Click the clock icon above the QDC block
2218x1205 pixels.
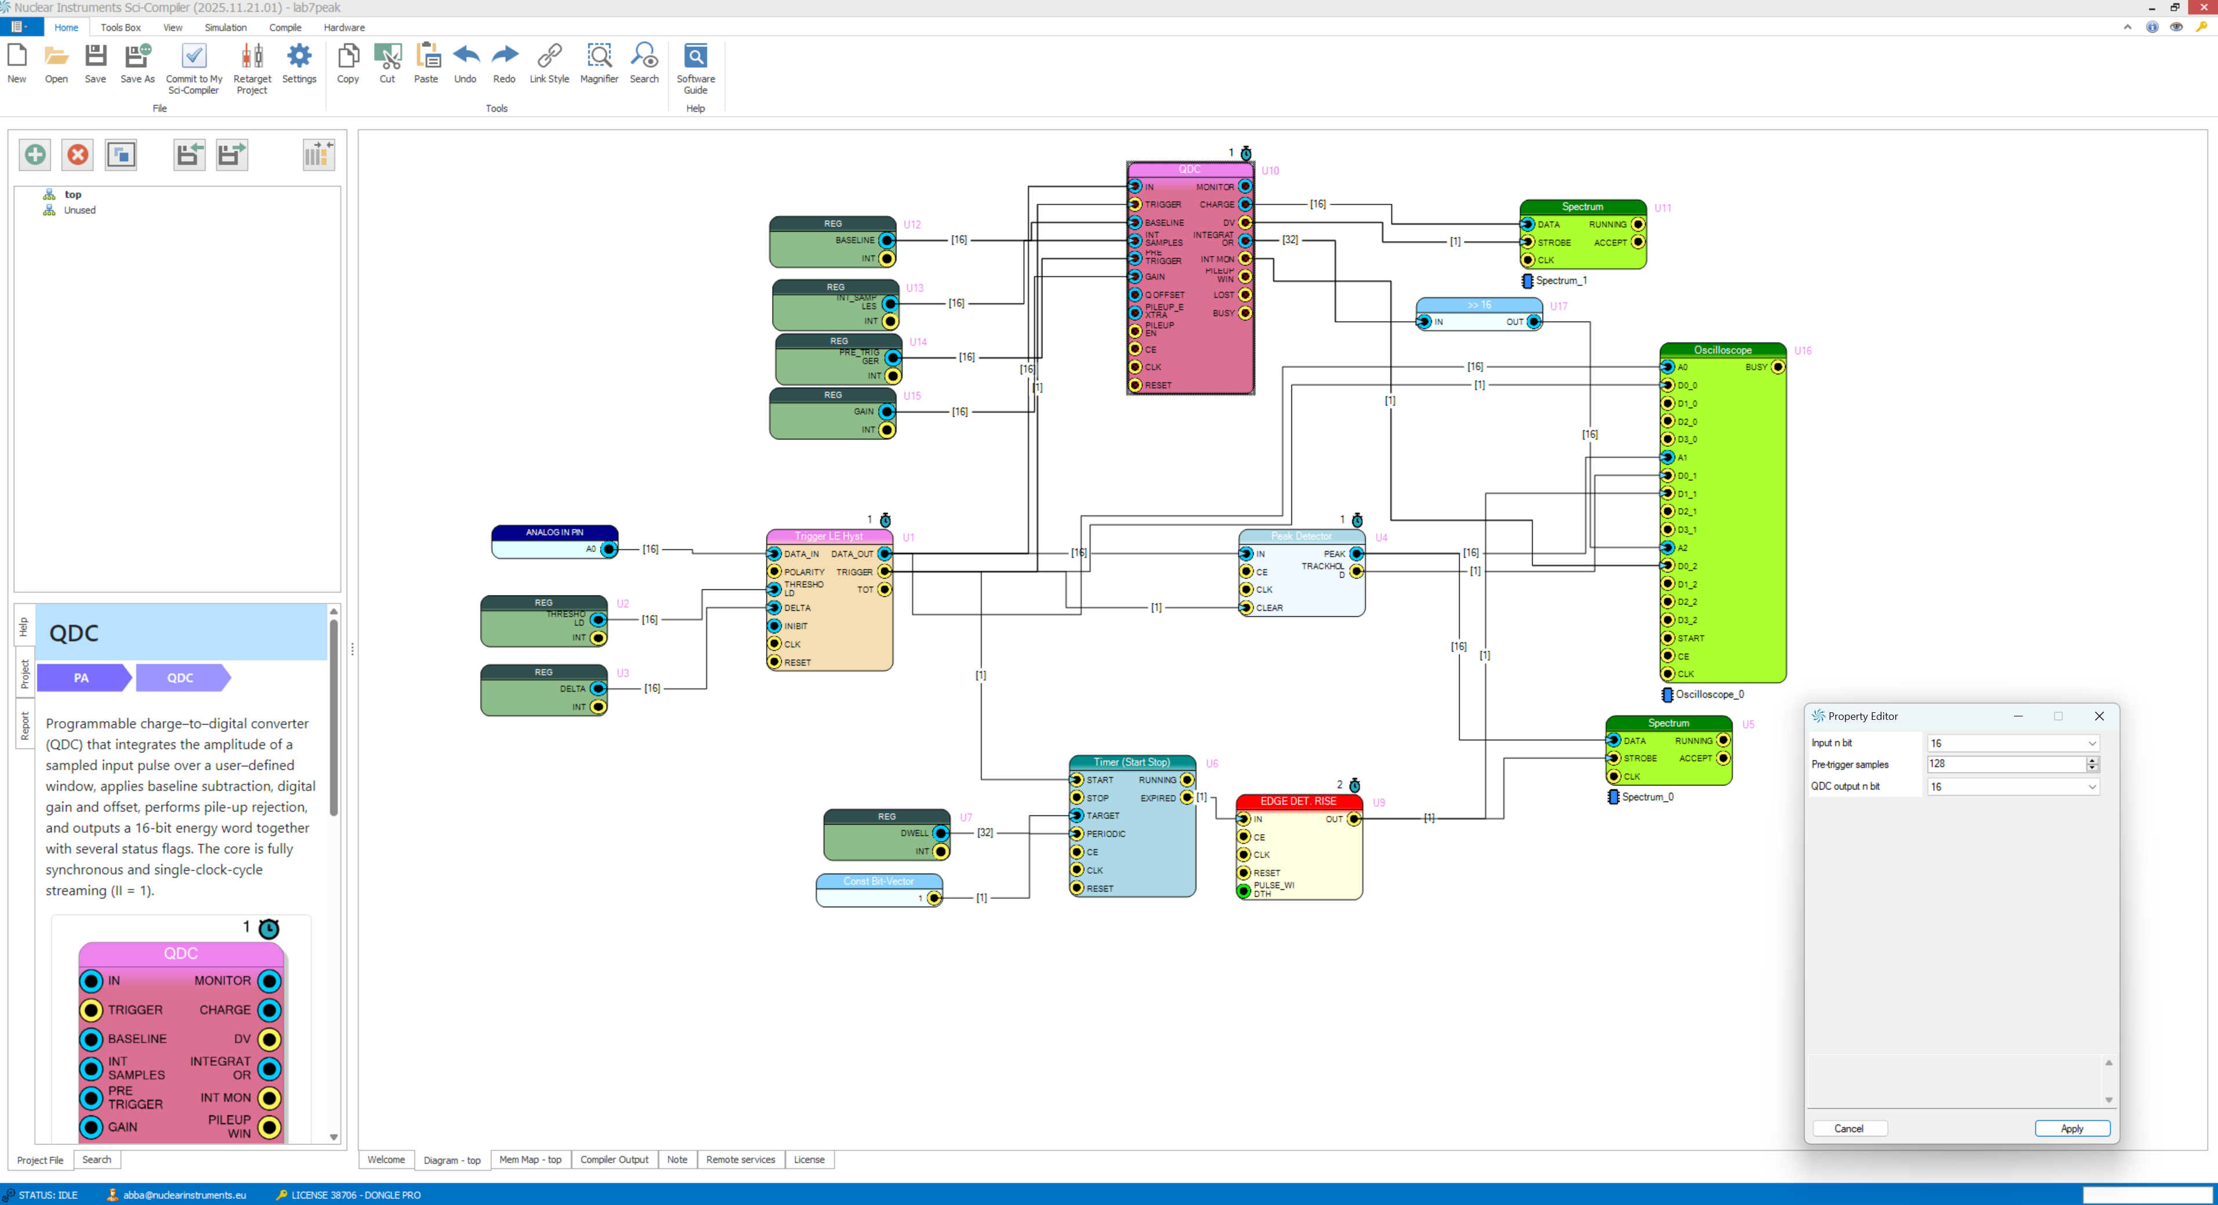(x=1246, y=154)
